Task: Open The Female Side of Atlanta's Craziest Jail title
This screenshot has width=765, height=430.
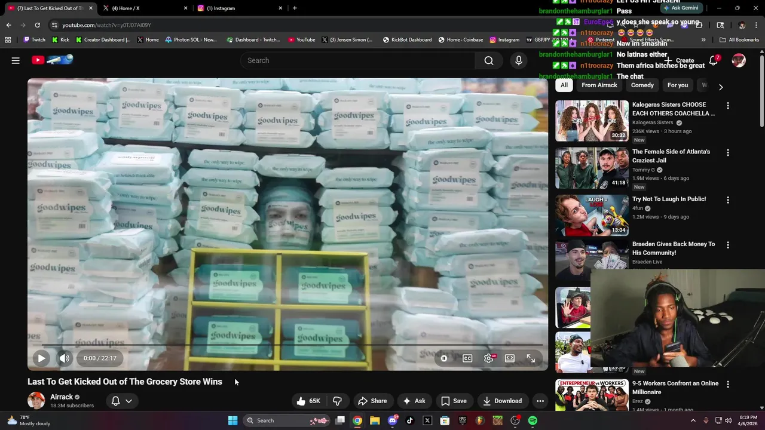Action: click(x=671, y=156)
